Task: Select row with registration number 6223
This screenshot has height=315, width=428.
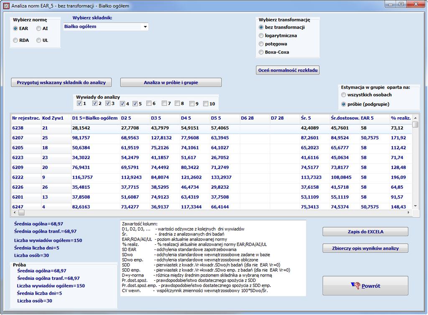Action: (211, 158)
